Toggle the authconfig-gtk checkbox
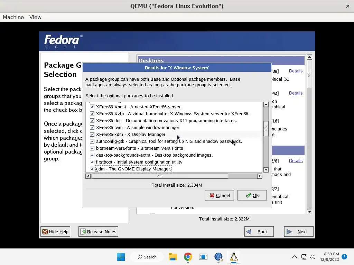The width and height of the screenshot is (354, 265). pos(92,141)
